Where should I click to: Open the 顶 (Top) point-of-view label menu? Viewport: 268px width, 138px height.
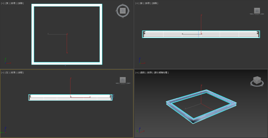pyautogui.click(x=8, y=3)
